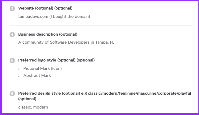The height and width of the screenshot is (115, 199).
Task: Click the divider line below Website section
Action: point(101,26)
